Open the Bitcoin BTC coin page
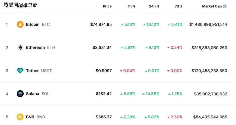This screenshot has width=236, height=125. (38, 24)
